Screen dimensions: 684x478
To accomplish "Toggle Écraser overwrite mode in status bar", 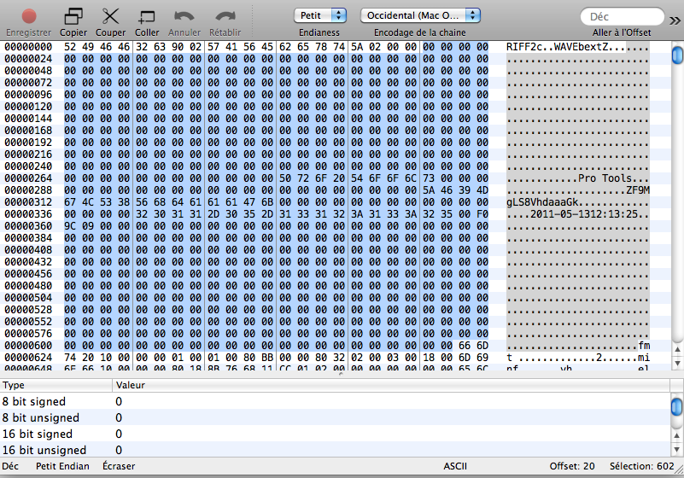I will [118, 466].
